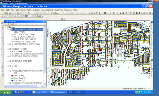Open the layout zoom percent dropdown

[30, 16]
